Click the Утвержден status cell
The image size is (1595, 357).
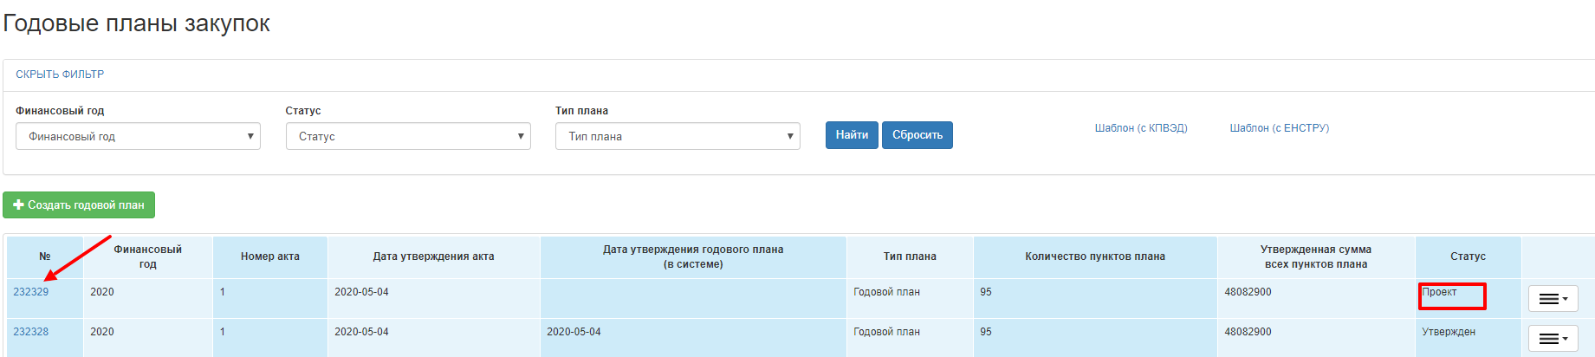[x=1449, y=332]
